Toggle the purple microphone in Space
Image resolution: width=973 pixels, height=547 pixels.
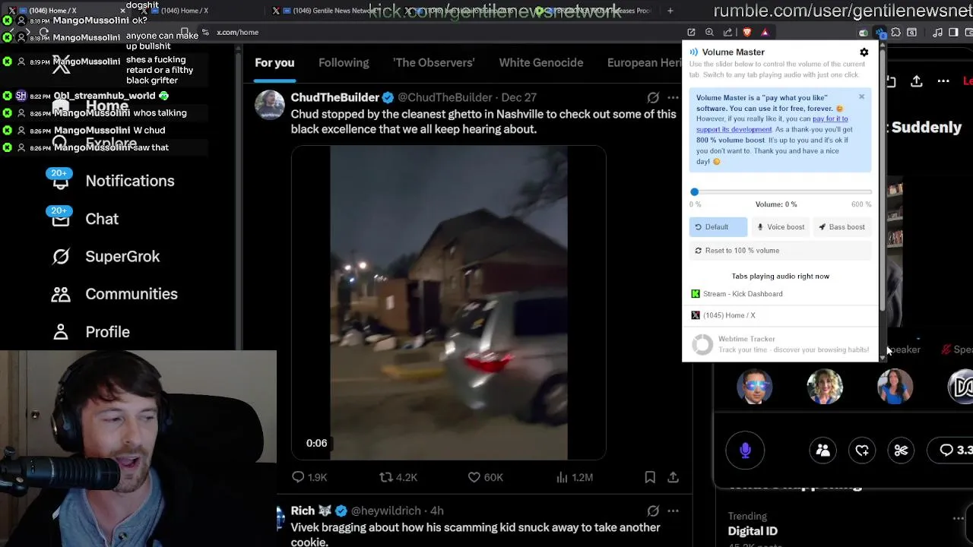745,451
